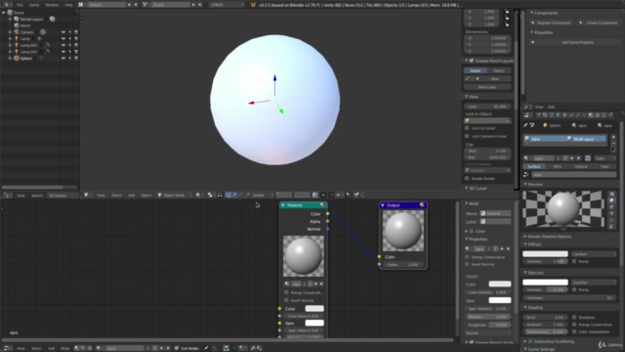Hide the Camera via its eye icon

tap(62, 32)
